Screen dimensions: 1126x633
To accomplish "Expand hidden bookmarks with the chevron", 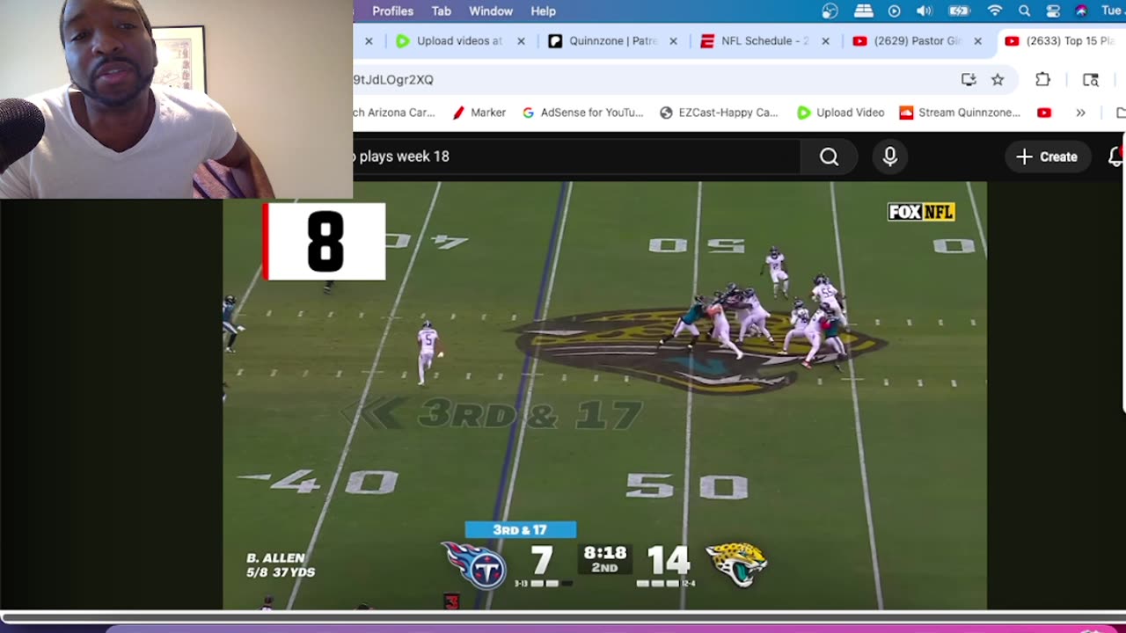I will point(1080,113).
